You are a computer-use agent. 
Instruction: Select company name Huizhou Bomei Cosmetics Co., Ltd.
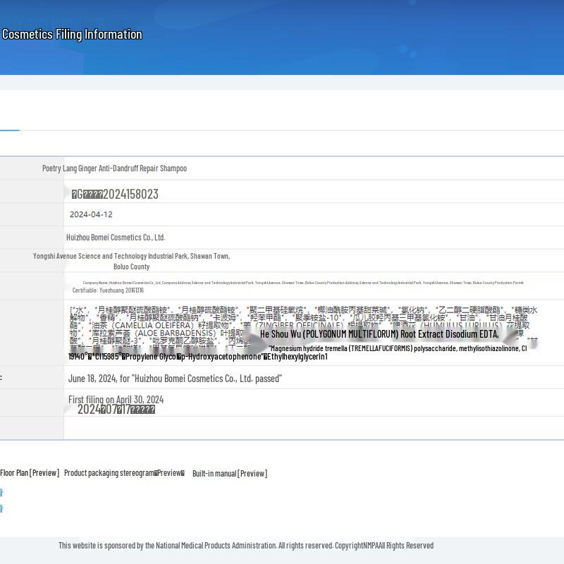116,238
